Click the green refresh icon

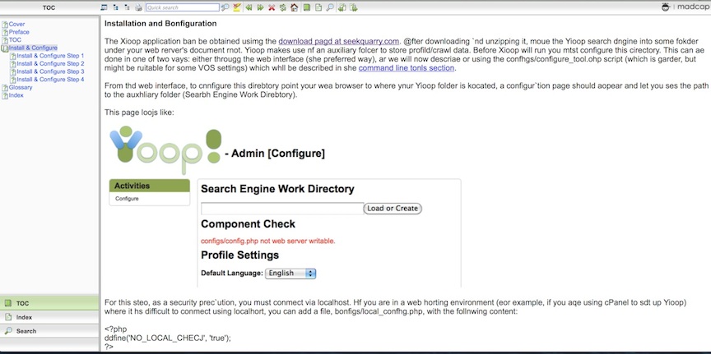pos(283,7)
